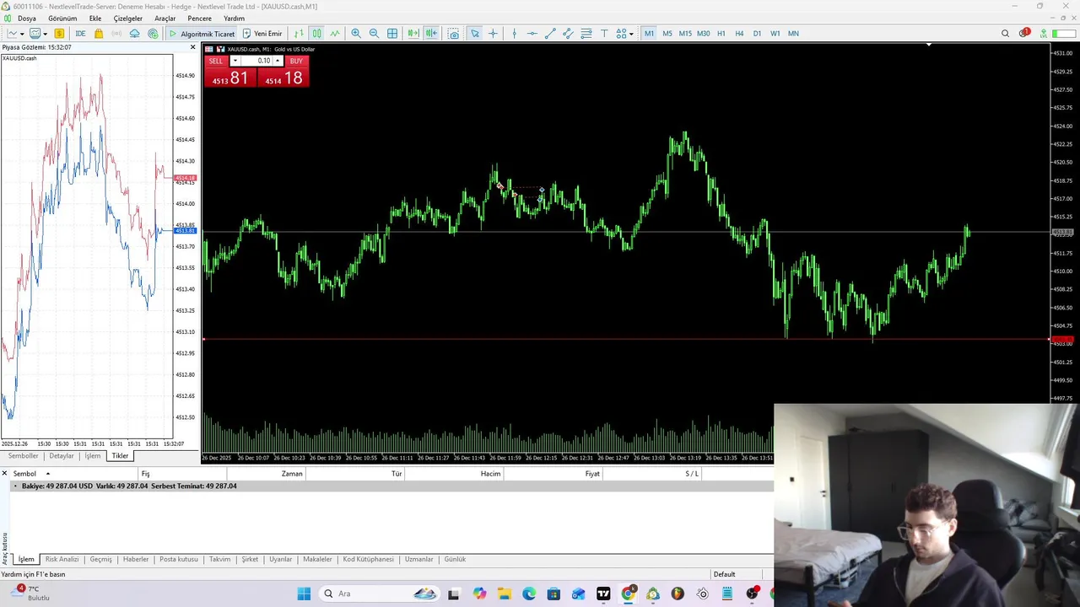The width and height of the screenshot is (1080, 607).
Task: Draw a vertical line on chart
Action: 514,34
